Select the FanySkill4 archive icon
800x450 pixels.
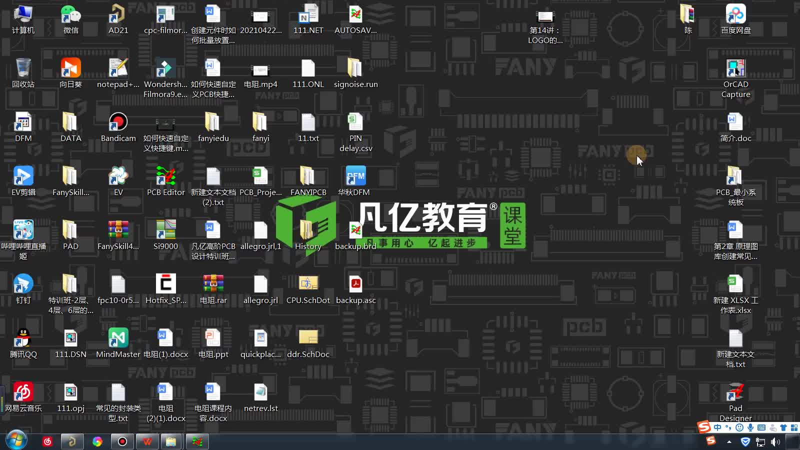point(118,235)
